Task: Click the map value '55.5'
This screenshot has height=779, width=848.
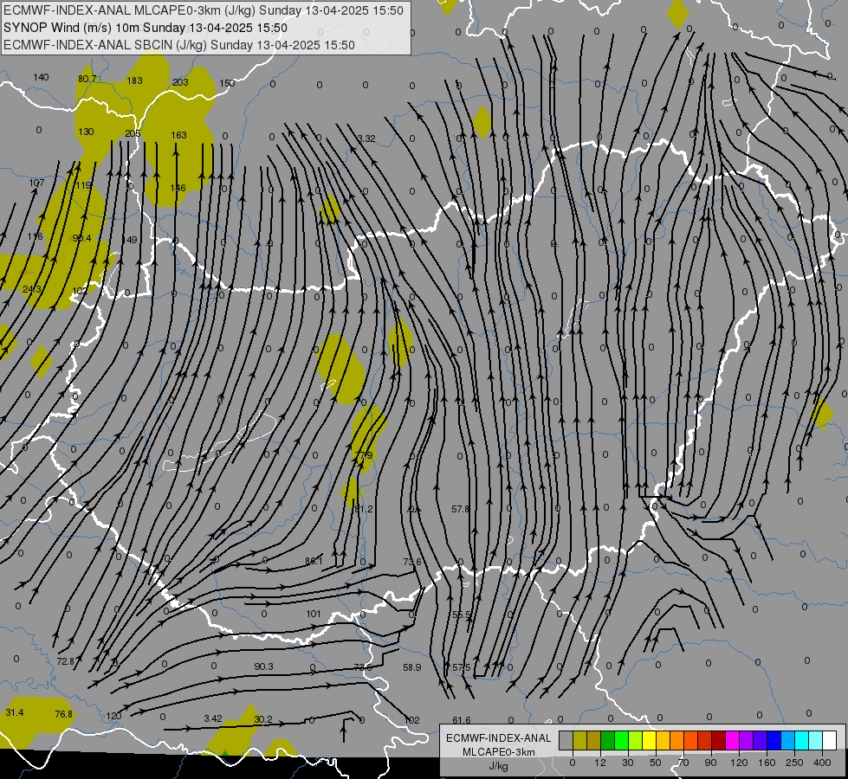Action: (x=462, y=615)
